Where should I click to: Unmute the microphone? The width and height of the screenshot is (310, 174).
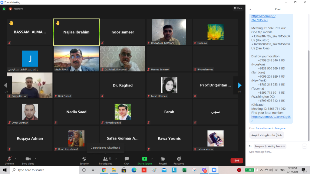click(x=9, y=159)
